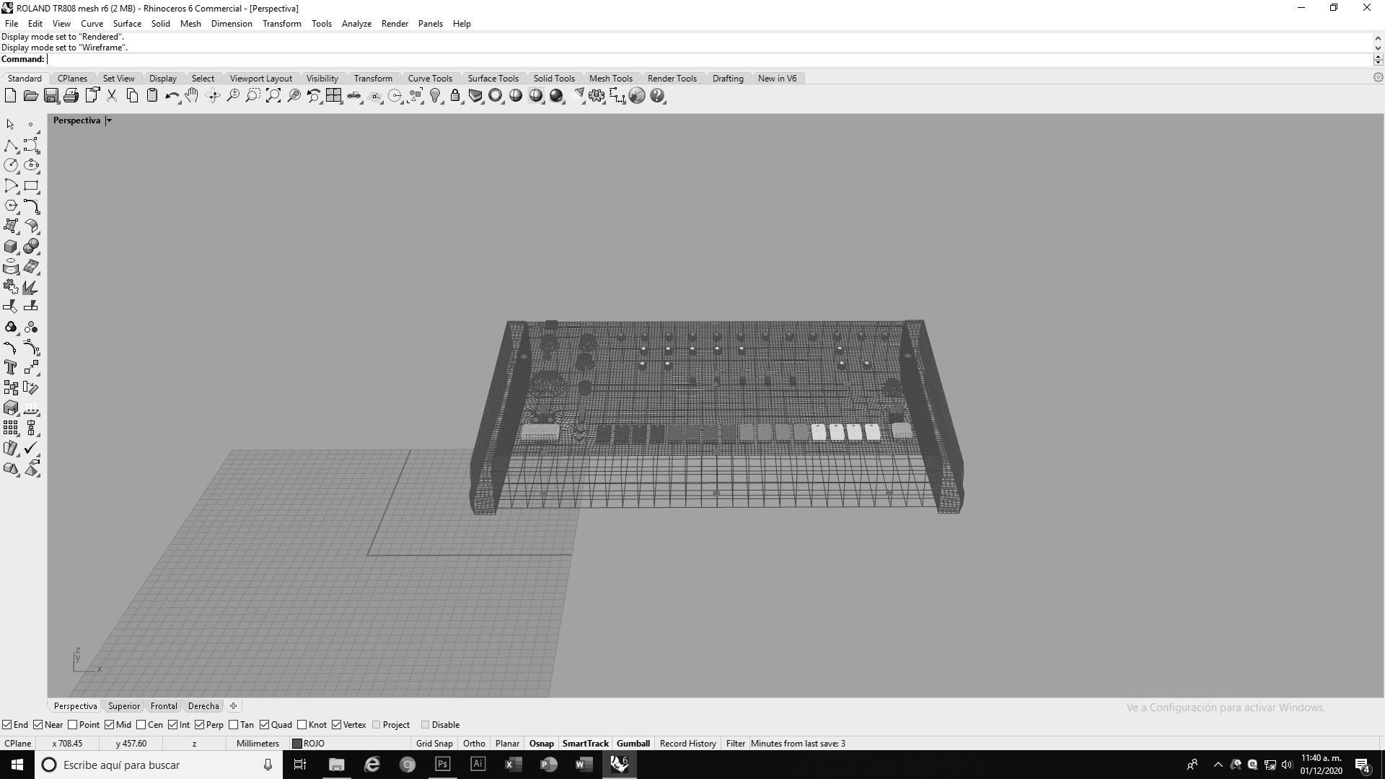Open the Surface menu
Screen dimensions: 1385x779
point(127,24)
